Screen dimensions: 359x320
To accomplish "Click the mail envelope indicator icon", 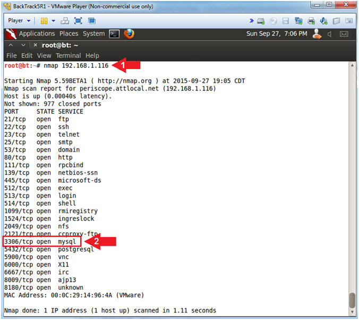I will coord(344,34).
